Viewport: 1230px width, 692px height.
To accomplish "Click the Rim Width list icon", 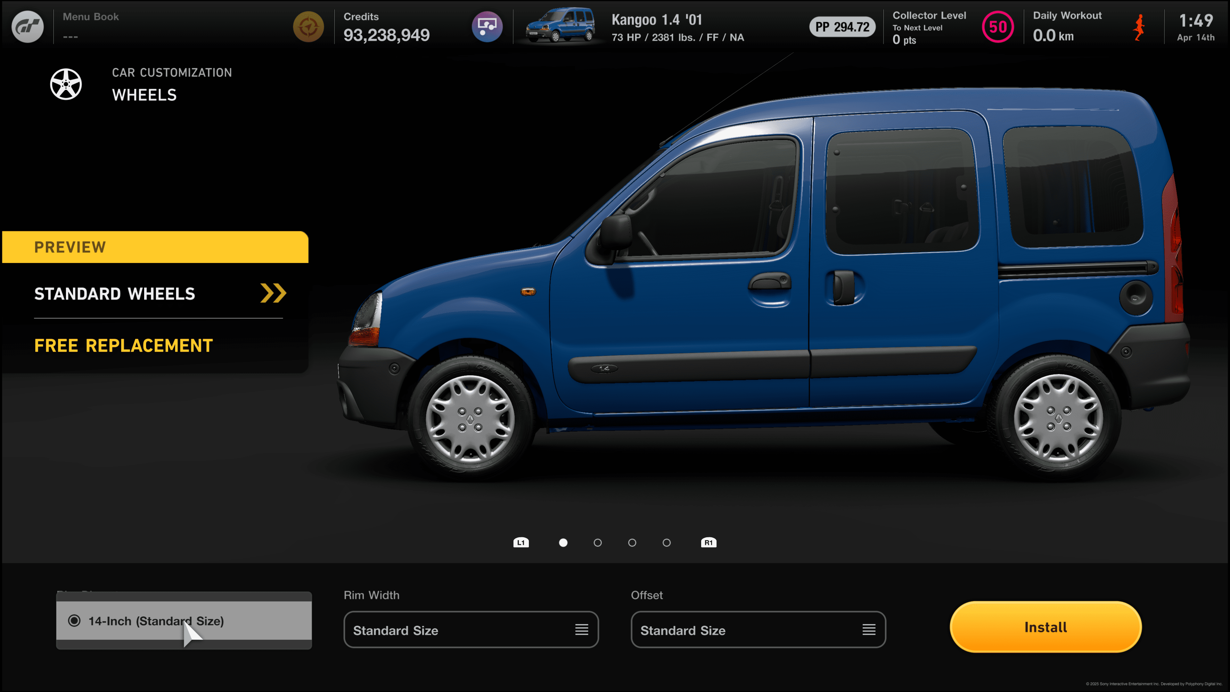I will 582,630.
